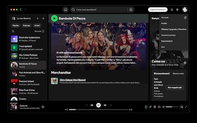Open Elisa True Crime podcast

tap(28, 91)
